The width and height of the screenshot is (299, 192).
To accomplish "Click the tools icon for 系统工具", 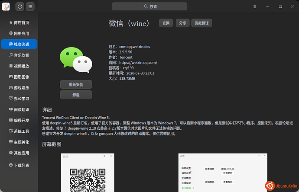I will coord(11,131).
